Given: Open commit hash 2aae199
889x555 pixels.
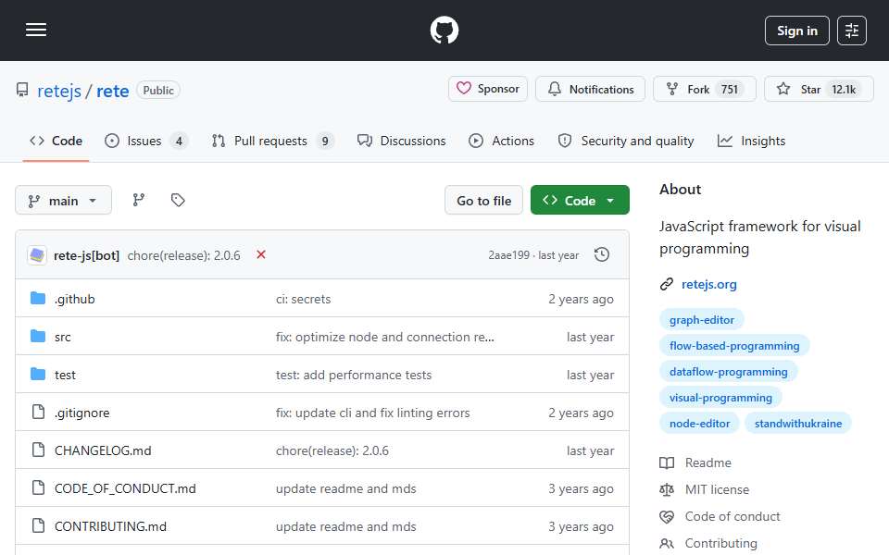Looking at the screenshot, I should click(508, 255).
